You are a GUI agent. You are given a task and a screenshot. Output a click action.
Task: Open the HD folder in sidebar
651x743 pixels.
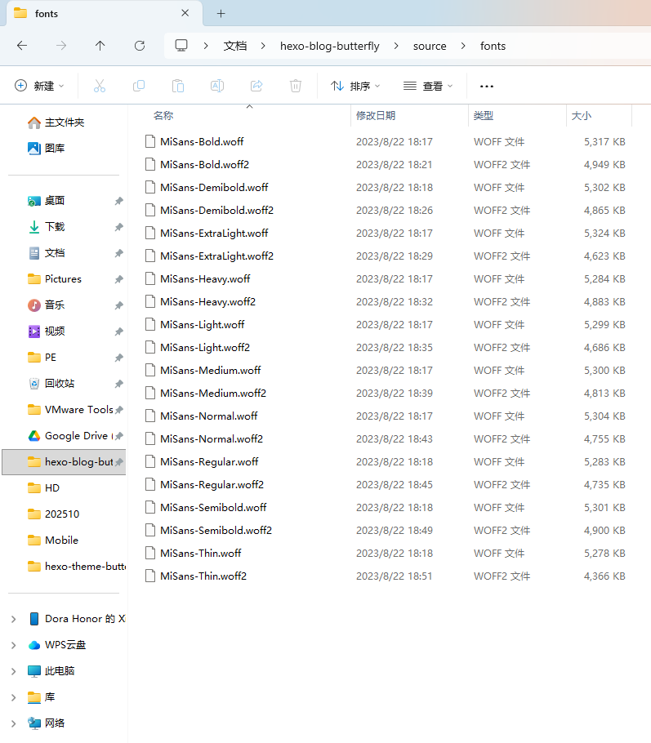(43, 488)
